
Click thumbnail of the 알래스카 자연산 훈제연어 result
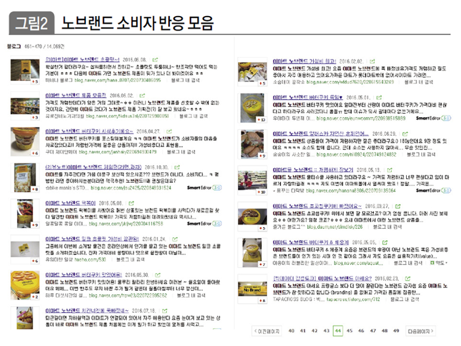[x=252, y=144]
